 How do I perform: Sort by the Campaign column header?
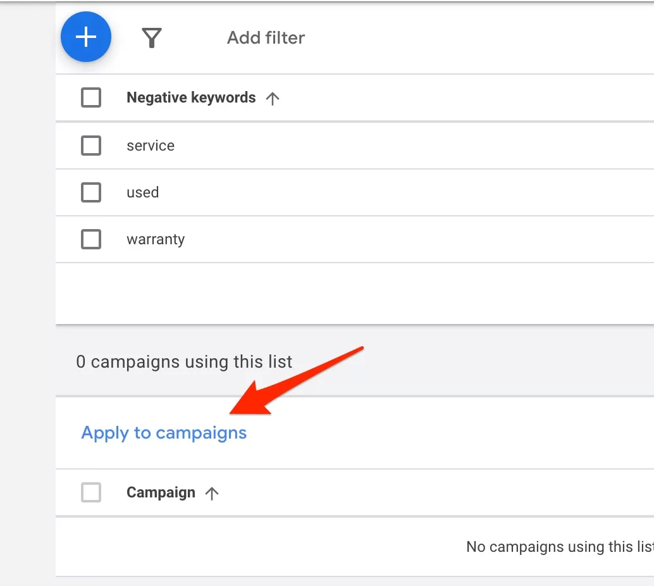(161, 492)
